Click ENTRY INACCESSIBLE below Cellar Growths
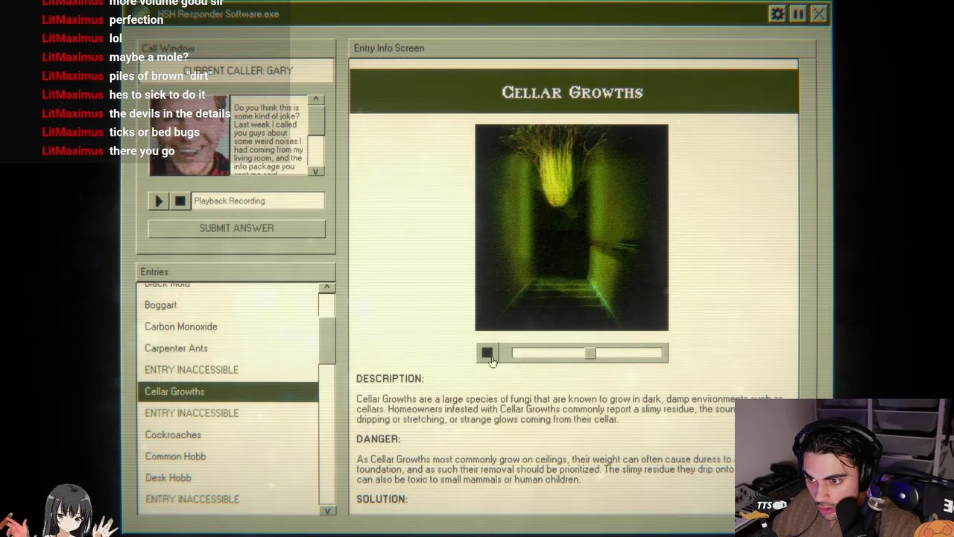954x537 pixels. coord(227,413)
